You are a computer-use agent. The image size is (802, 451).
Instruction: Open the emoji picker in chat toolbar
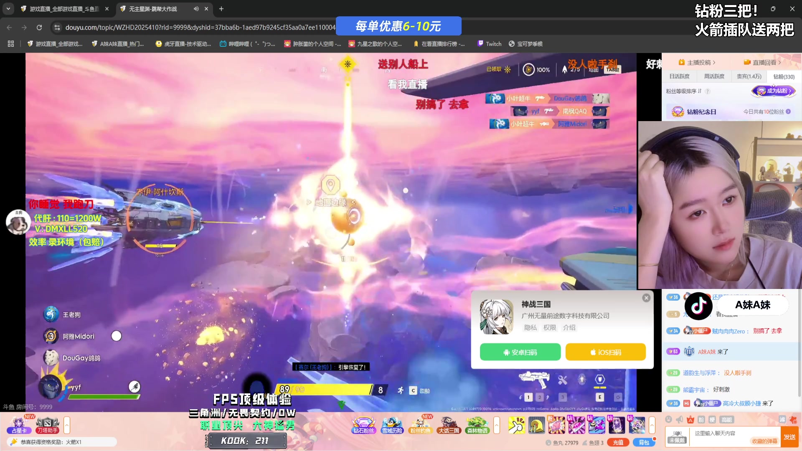coord(668,420)
